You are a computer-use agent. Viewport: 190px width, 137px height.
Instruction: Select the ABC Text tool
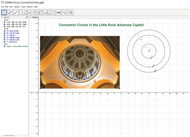coord(59,12)
